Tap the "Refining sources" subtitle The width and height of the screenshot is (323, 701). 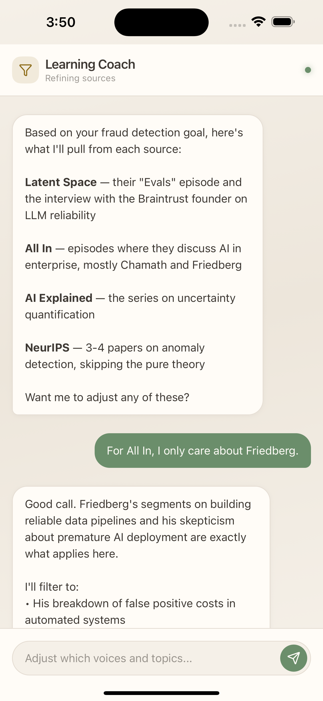80,78
